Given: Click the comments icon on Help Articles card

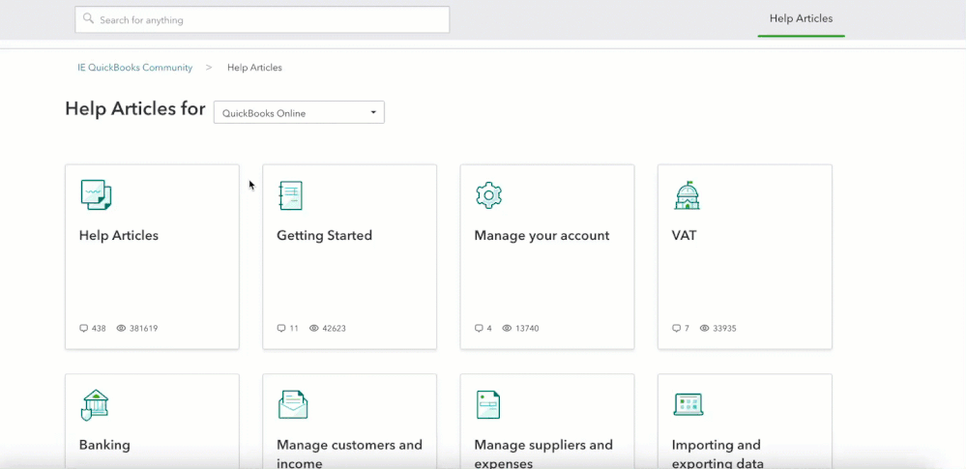Looking at the screenshot, I should point(84,329).
